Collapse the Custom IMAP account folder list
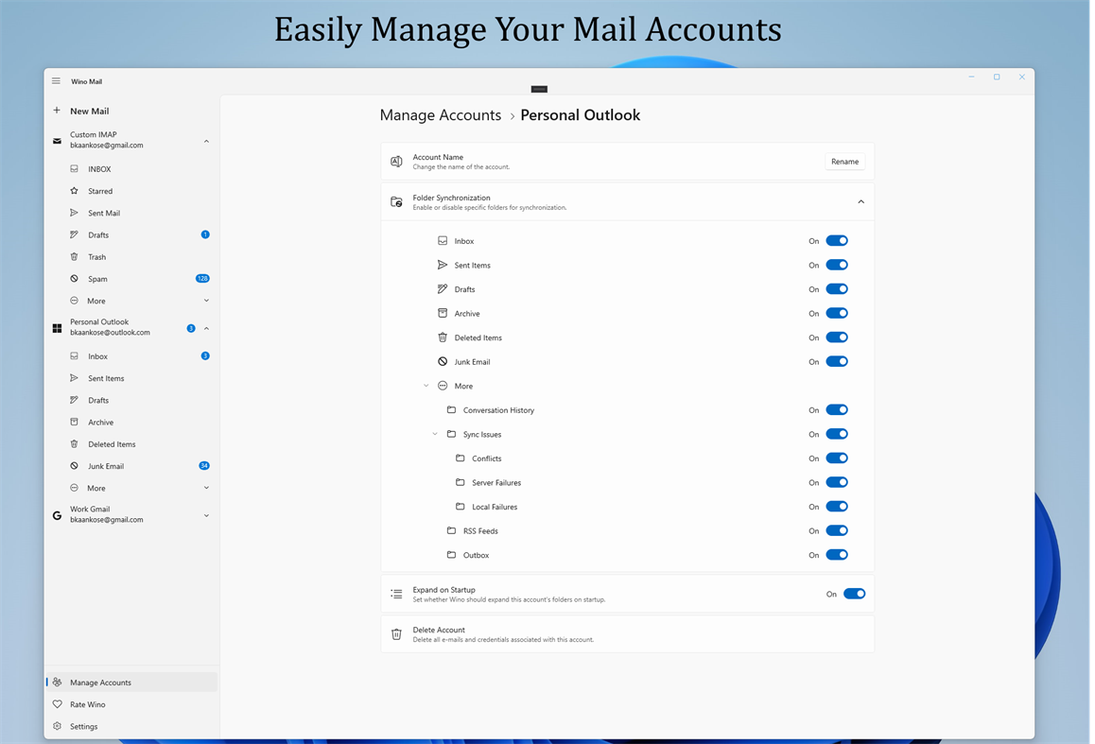 pos(206,140)
